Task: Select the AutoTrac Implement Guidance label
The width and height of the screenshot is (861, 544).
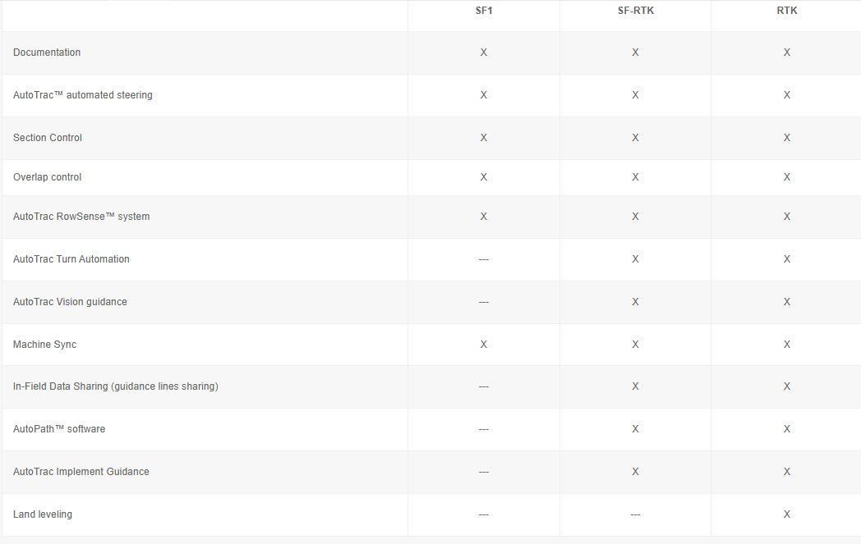Action: [81, 472]
